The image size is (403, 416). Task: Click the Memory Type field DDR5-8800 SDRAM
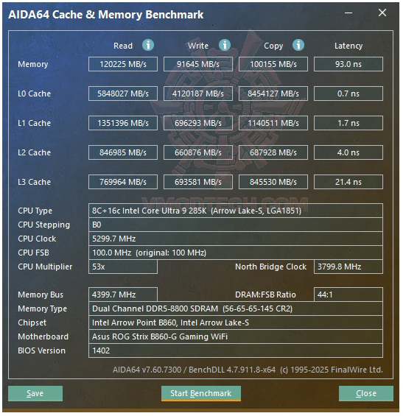point(236,309)
